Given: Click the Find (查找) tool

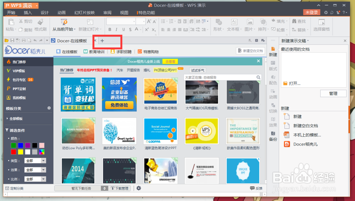Looking at the screenshot, I should [299, 21].
